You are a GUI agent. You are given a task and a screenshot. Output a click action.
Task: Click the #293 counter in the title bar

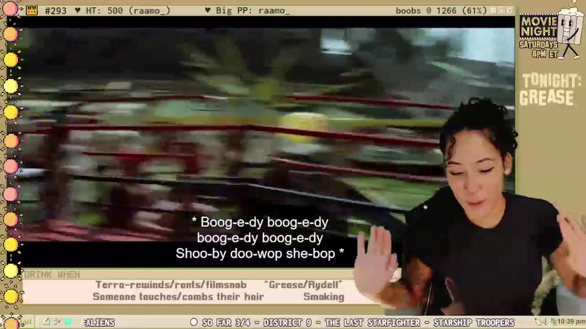(x=55, y=11)
